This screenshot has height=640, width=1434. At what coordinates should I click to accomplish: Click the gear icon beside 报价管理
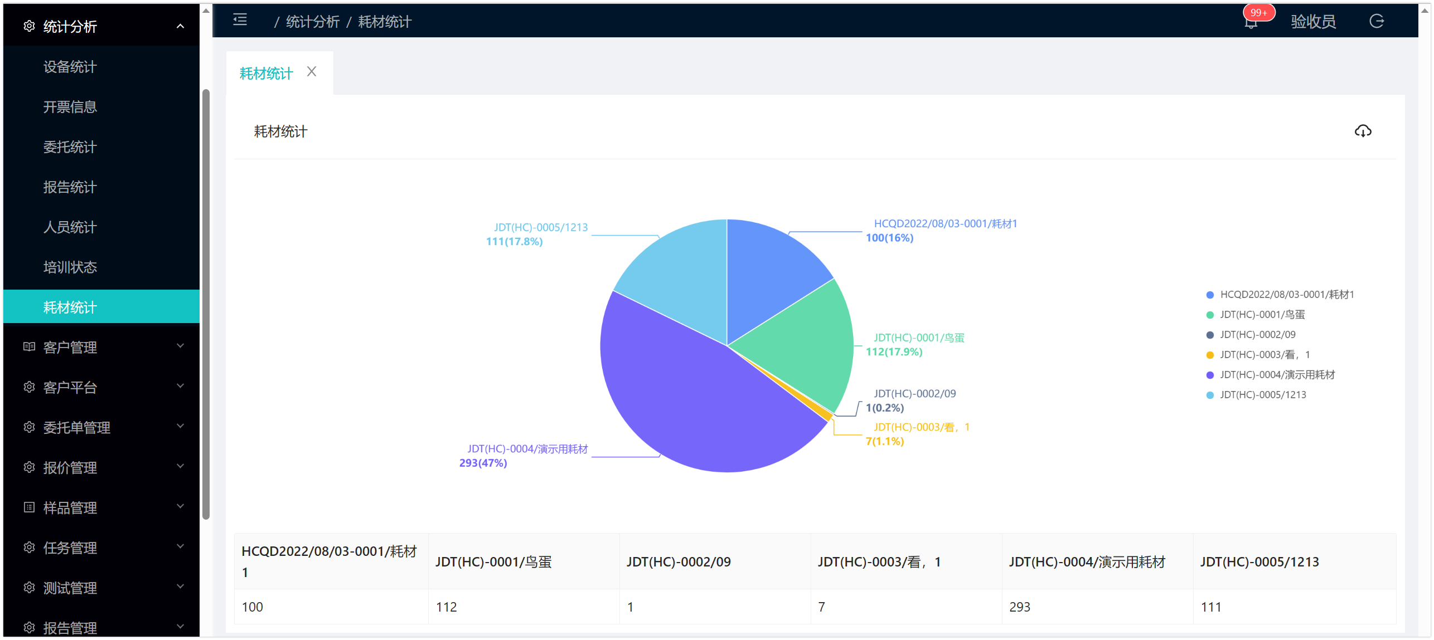(x=29, y=467)
